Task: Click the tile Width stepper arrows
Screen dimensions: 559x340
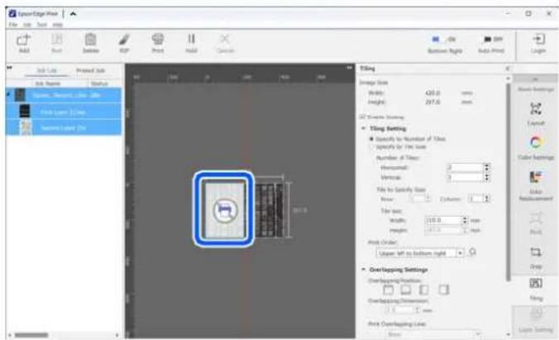Action: 465,220
